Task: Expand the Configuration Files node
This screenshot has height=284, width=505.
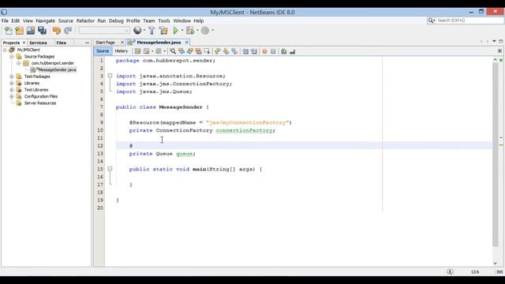Action: [x=12, y=96]
